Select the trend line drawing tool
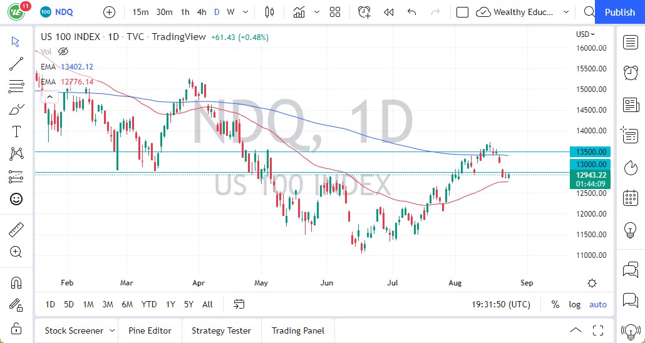 16,64
